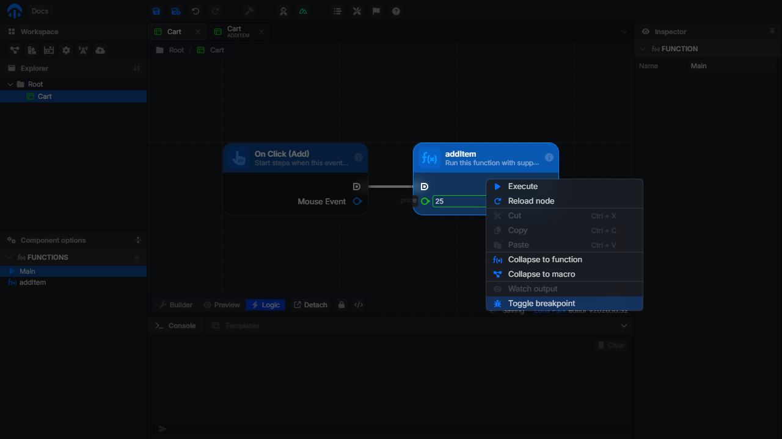Click the node graph icon under Workspace
782x439 pixels.
14,50
